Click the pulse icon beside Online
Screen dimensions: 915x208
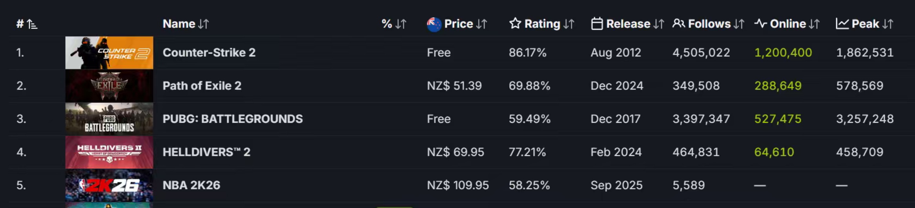tap(760, 24)
